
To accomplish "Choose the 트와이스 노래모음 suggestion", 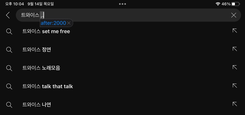I will coord(41,68).
